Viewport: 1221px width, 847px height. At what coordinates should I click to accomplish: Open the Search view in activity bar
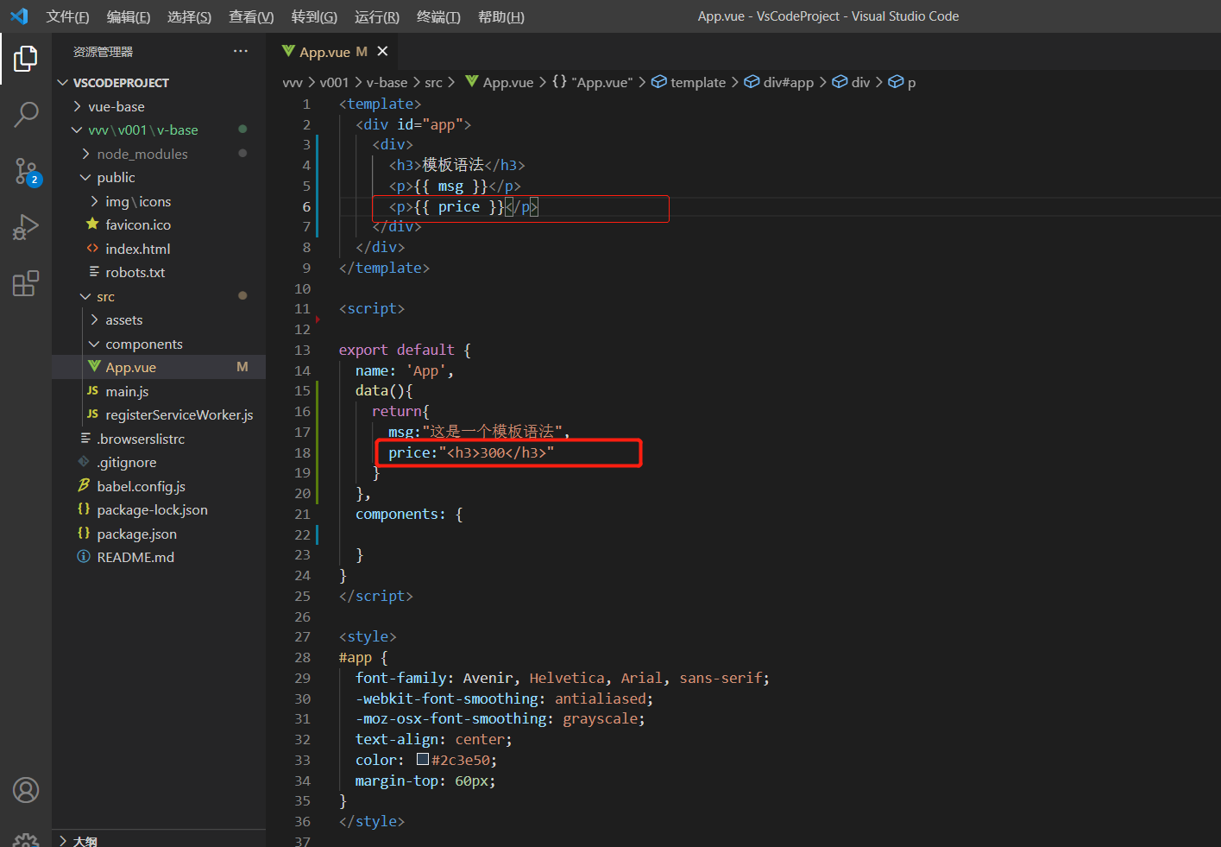tap(26, 114)
